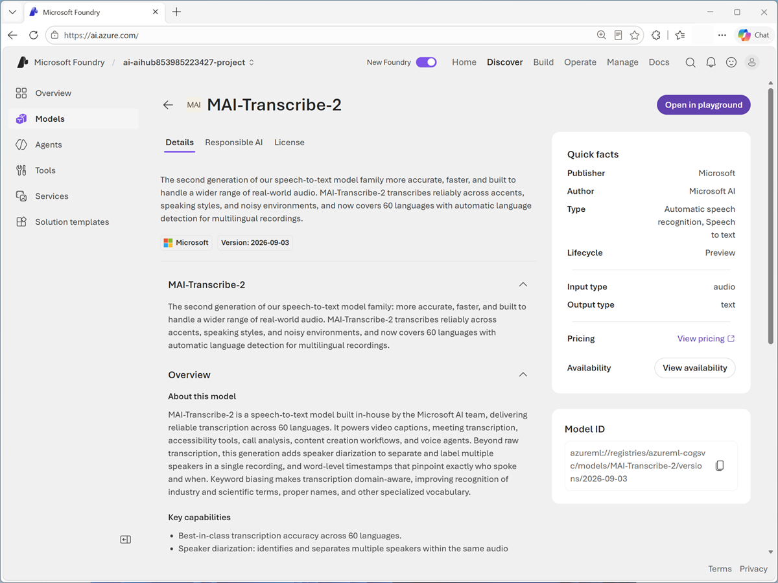Open the View pricing link

(x=706, y=339)
